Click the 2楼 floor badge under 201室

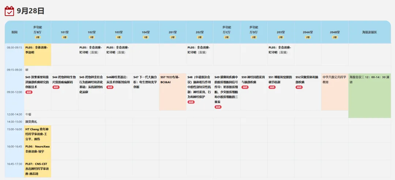(173, 37)
